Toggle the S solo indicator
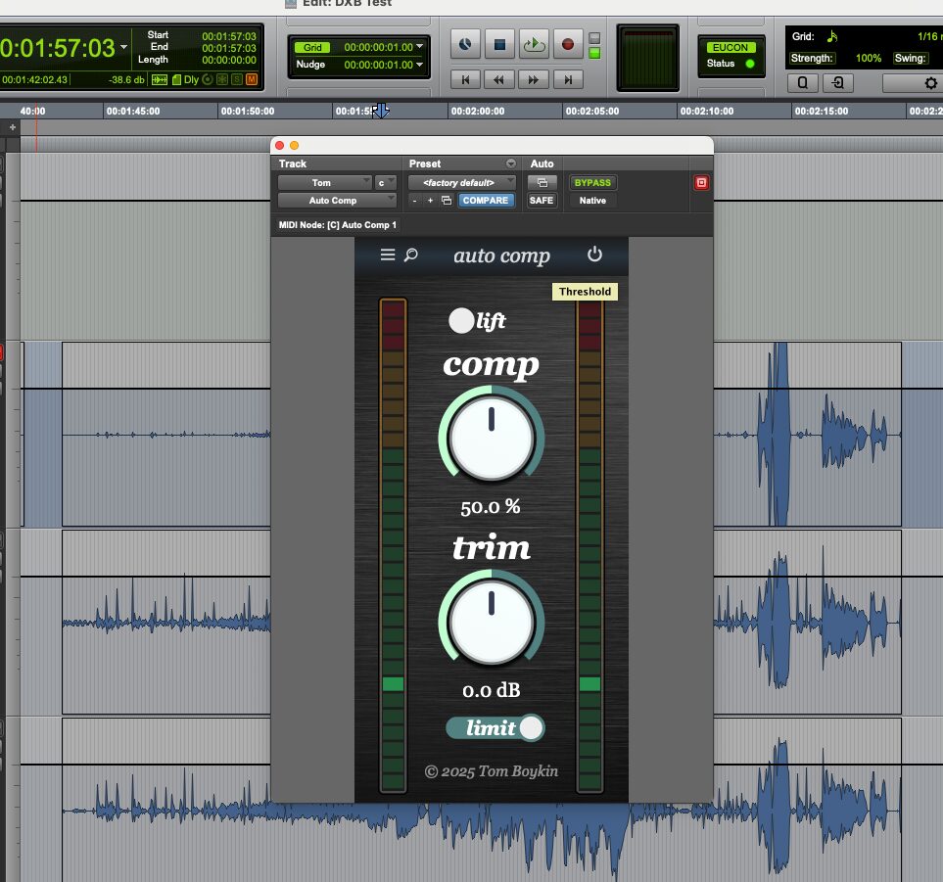Screen dimensions: 943x882 pyautogui.click(x=237, y=79)
